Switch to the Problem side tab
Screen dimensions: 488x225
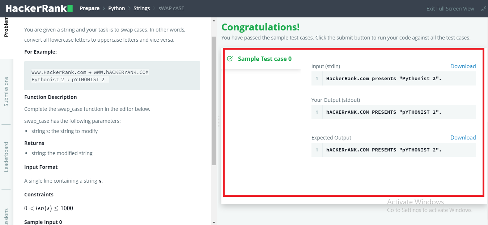point(6,29)
